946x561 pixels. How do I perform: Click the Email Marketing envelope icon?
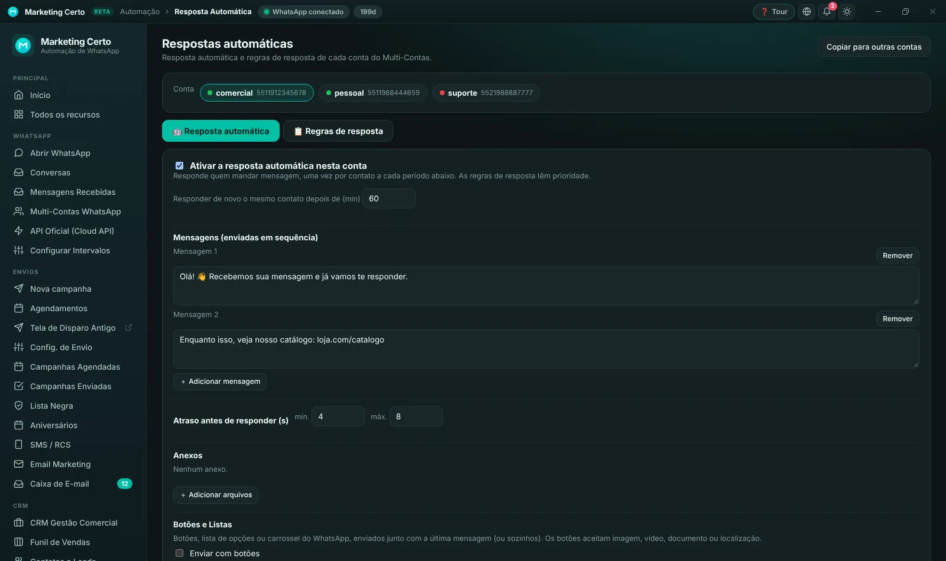[x=19, y=464]
